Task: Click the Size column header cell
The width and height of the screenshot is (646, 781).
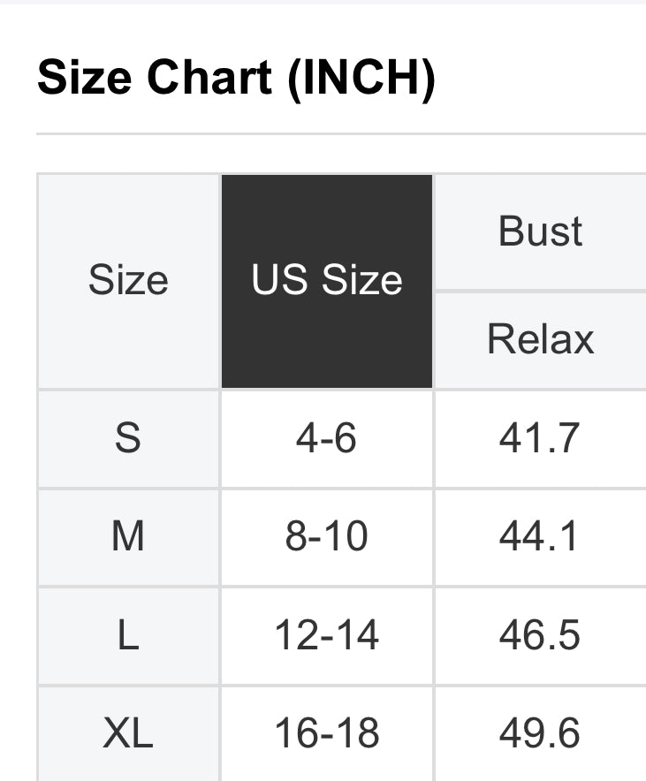Action: (128, 281)
